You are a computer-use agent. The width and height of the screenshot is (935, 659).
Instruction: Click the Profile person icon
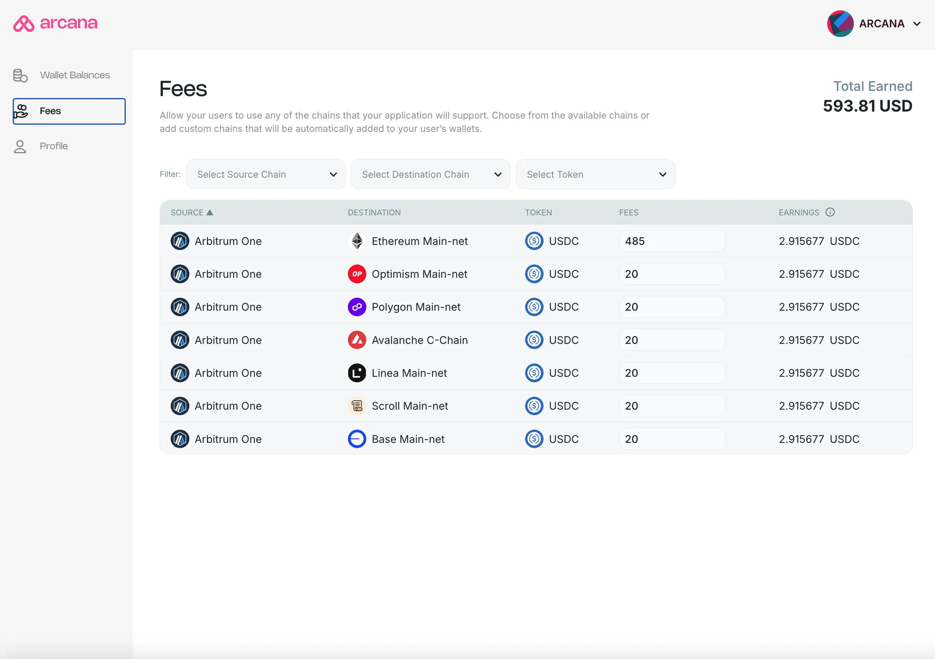click(20, 147)
